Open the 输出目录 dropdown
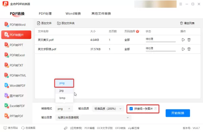Screen dimensions: 203x132 pos(93,118)
